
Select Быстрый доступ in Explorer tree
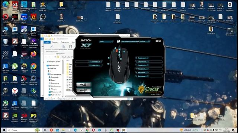pyautogui.click(x=54, y=62)
